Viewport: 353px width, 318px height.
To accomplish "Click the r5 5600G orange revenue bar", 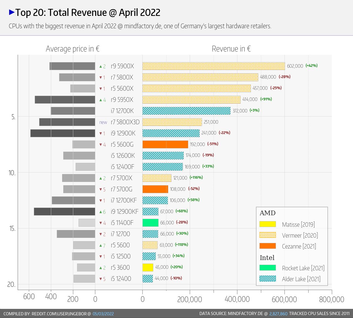I will click(x=165, y=144).
